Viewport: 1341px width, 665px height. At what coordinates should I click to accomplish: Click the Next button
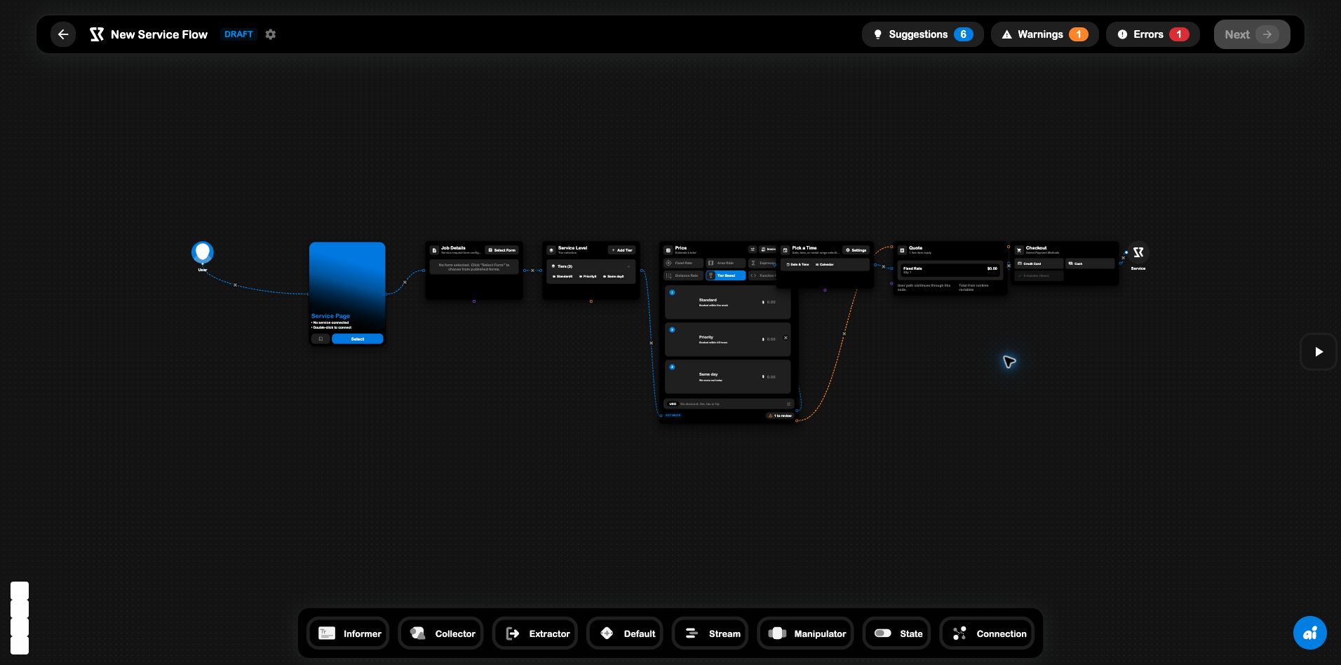pos(1252,34)
